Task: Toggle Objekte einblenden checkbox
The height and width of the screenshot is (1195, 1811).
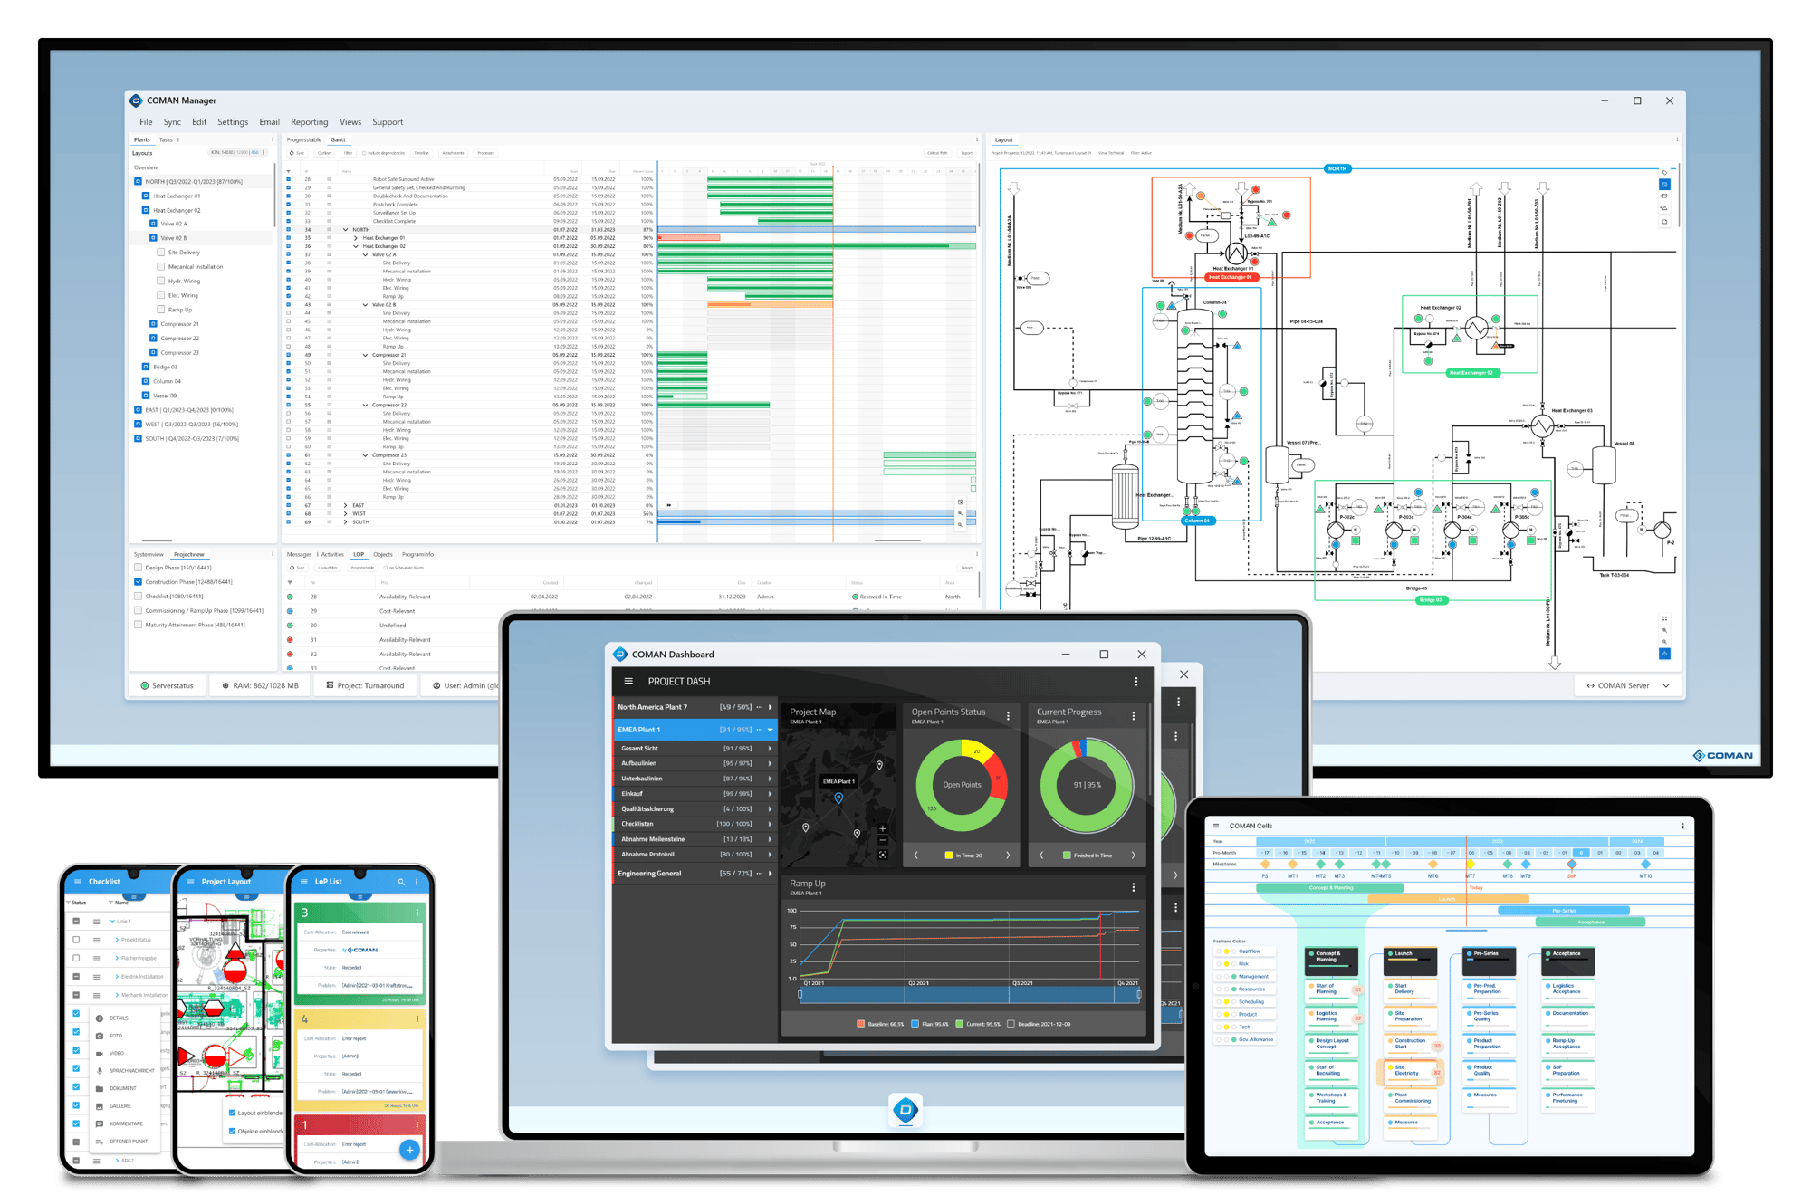Action: click(232, 1131)
